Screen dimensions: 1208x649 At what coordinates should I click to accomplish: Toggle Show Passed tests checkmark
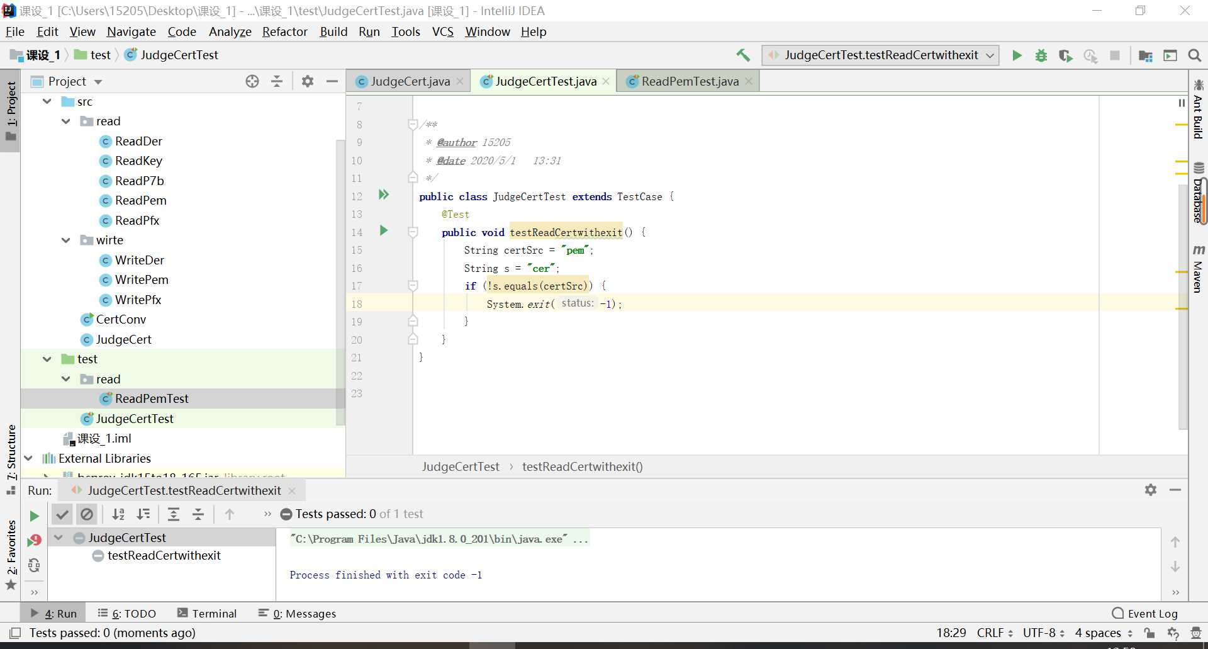62,514
